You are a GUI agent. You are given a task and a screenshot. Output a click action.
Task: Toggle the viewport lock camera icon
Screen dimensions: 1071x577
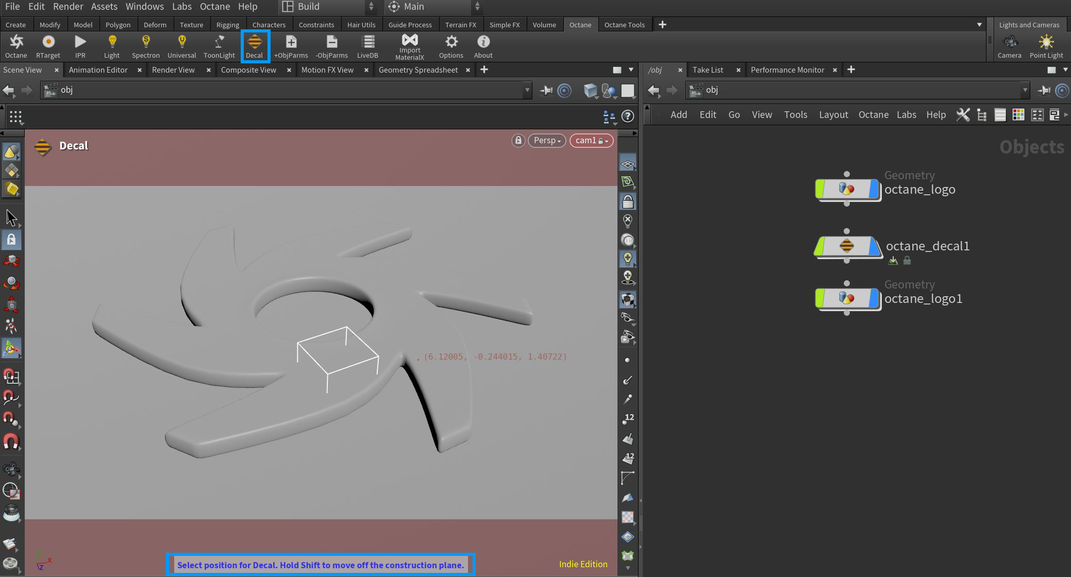[518, 140]
